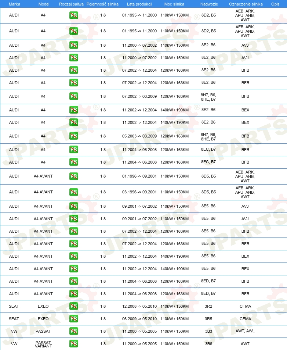
Task: Select the date cell 05.2003 -> 03.2009
Action: [139, 136]
